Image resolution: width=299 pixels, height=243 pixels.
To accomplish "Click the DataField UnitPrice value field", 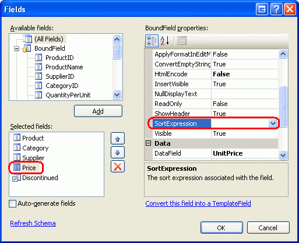I will (245, 153).
